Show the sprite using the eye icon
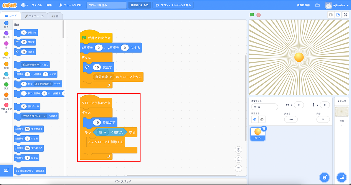This screenshot has height=185, width=351. click(254, 119)
